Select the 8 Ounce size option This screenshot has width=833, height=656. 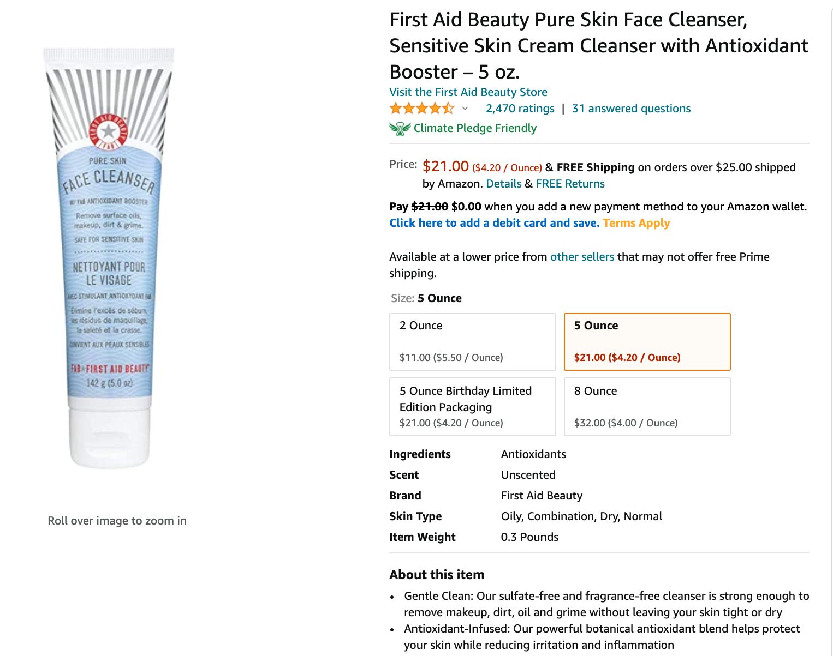click(x=647, y=407)
